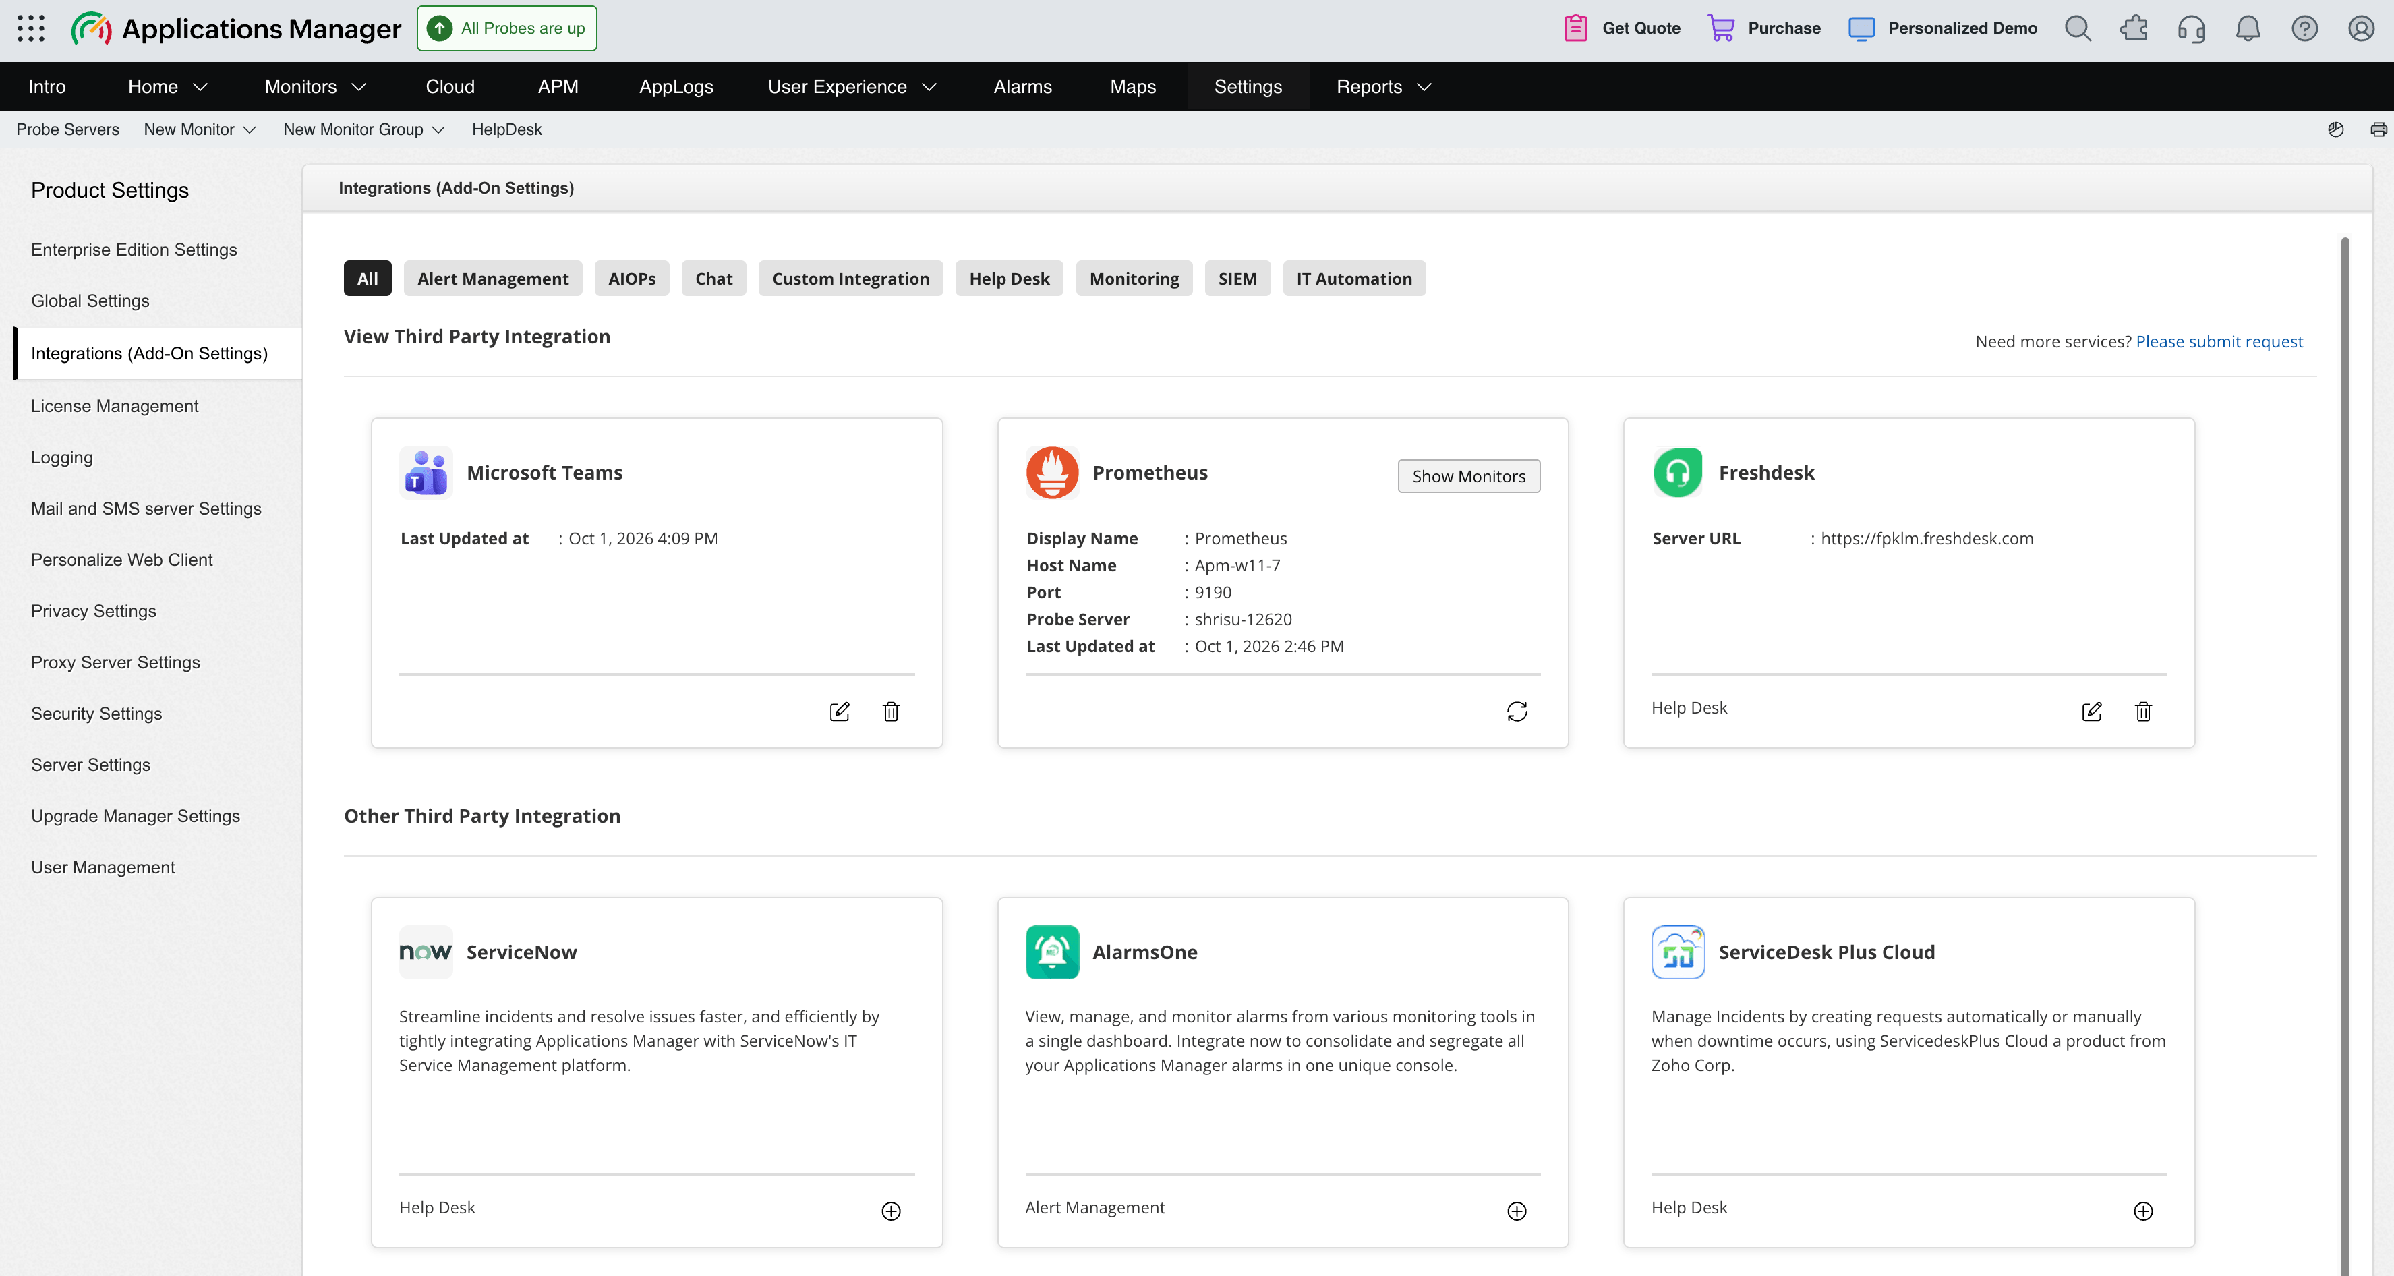Open the Alarms tab
2394x1276 pixels.
coord(1022,86)
